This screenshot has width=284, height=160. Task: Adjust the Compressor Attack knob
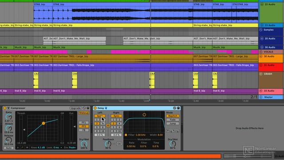tap(8, 128)
